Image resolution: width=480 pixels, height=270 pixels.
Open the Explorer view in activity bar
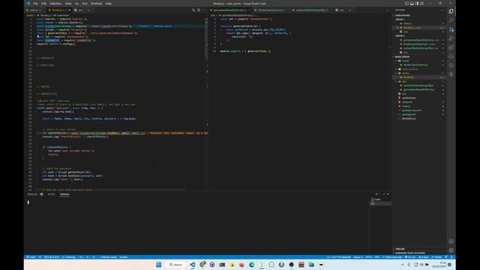451,11
